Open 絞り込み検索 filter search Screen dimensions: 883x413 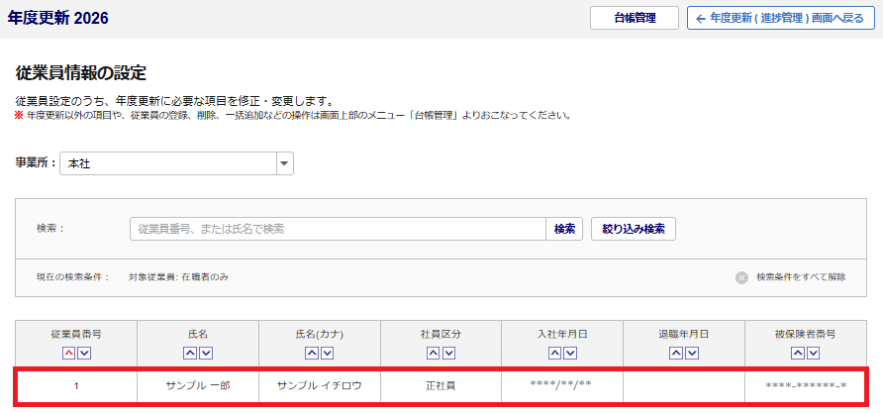click(x=633, y=229)
